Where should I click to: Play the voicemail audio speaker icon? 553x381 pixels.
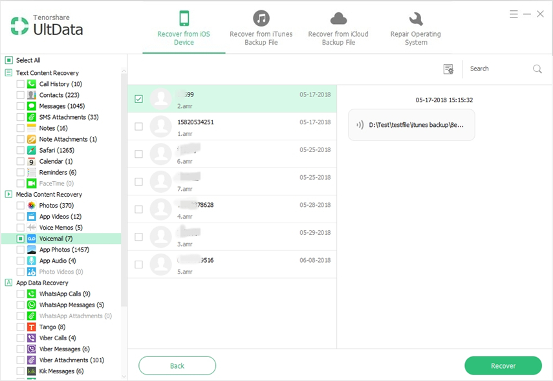[360, 125]
